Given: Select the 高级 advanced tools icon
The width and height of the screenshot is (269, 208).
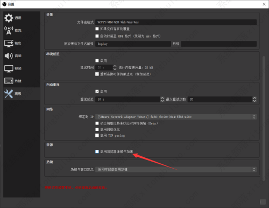Looking at the screenshot, I should (x=9, y=94).
